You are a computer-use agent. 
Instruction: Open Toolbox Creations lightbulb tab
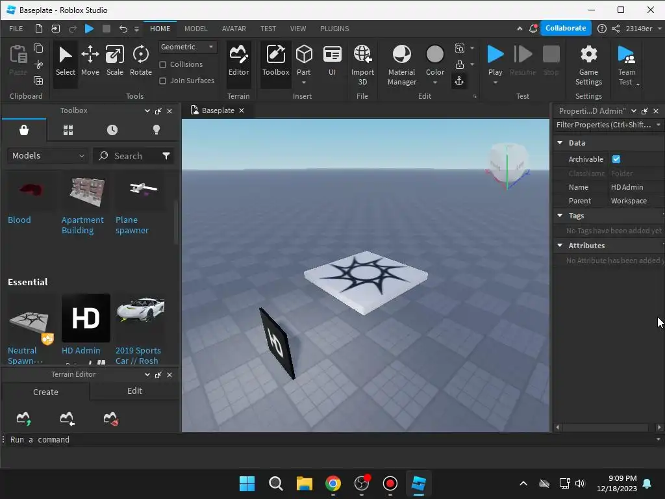pyautogui.click(x=157, y=130)
